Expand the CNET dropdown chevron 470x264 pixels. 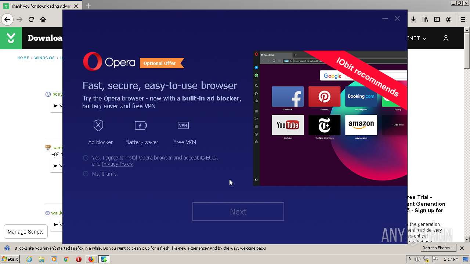pyautogui.click(x=424, y=38)
